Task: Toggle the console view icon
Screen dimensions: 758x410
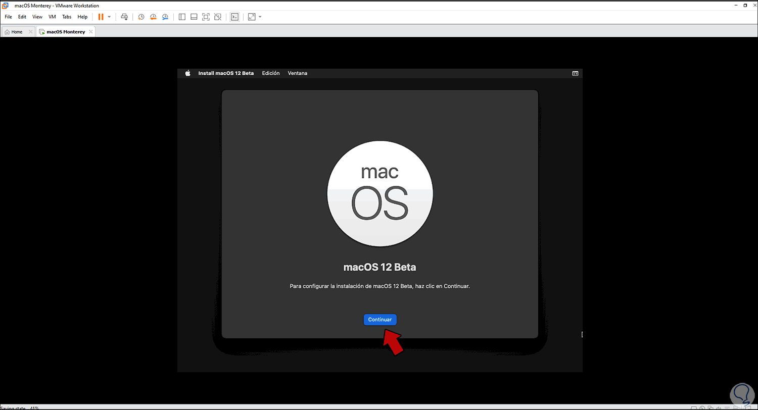Action: (234, 17)
